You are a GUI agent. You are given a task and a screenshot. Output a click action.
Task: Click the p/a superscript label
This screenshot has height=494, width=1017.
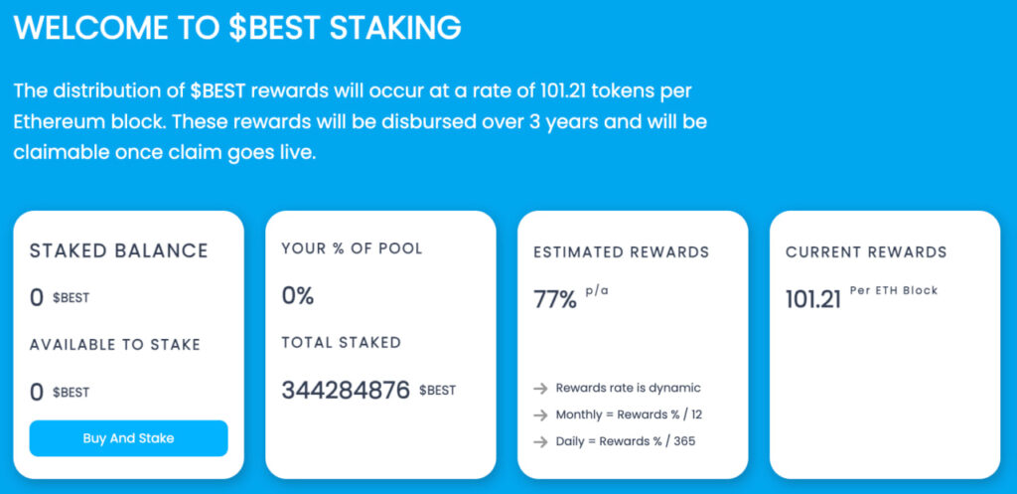click(x=598, y=291)
